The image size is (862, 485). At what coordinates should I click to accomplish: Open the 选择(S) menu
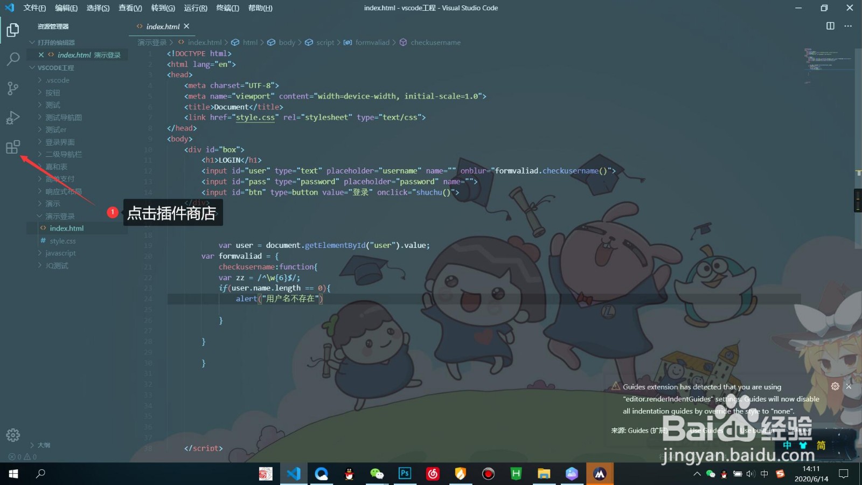pos(98,8)
